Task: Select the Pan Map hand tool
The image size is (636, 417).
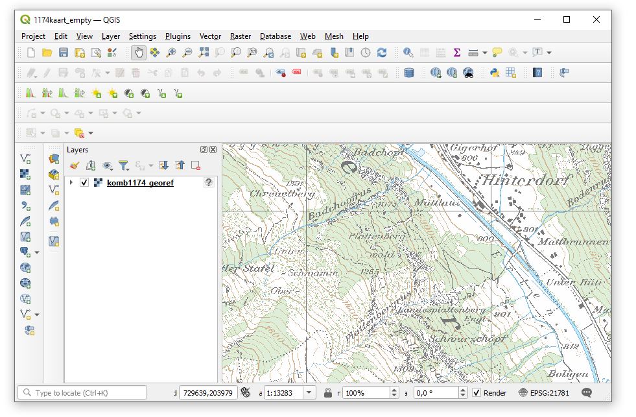Action: pos(138,53)
